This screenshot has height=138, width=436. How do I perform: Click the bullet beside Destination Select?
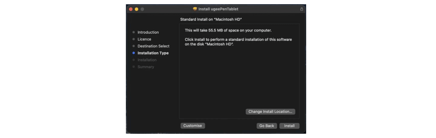point(134,46)
